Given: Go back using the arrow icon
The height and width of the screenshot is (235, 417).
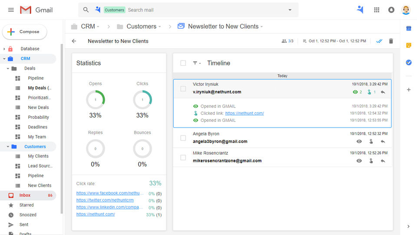Looking at the screenshot, I should coord(74,41).
